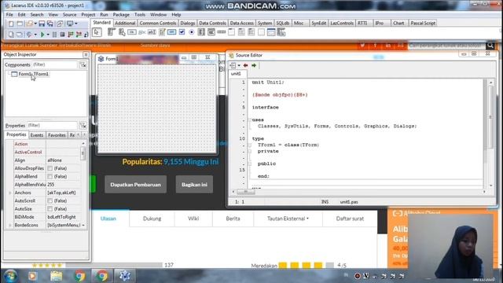
Task: Click the Components filter input field
Action: 55,64
